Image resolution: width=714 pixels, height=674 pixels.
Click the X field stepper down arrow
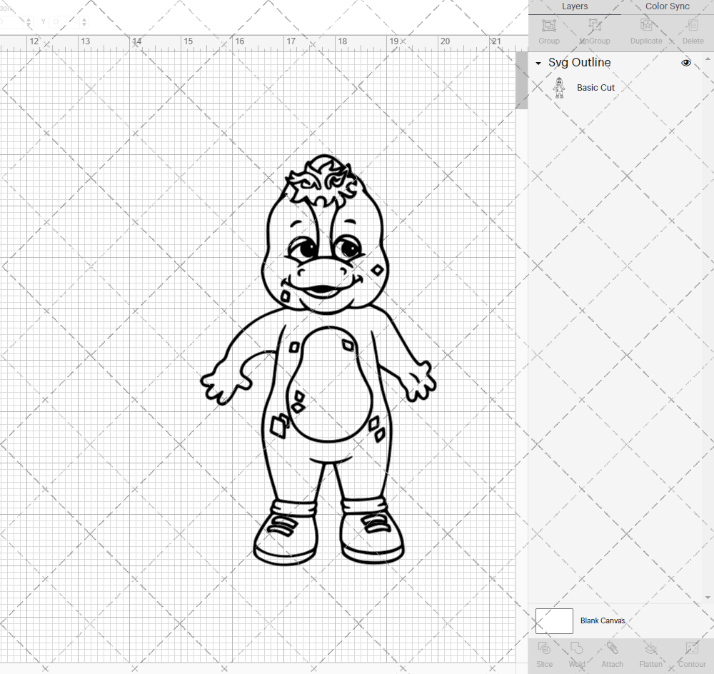point(29,25)
